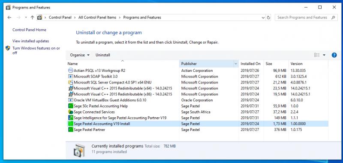Open Turn Windows features on or off
343x163 pixels.
[36, 50]
